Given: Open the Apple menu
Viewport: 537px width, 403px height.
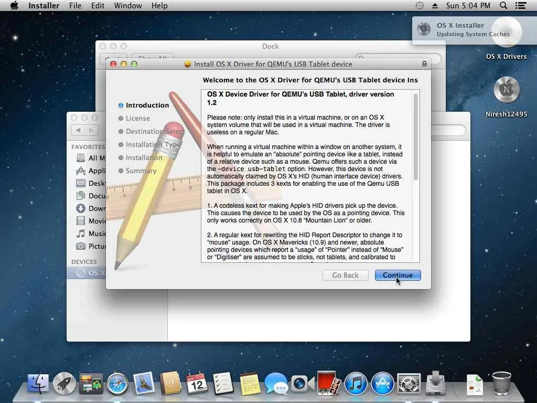Looking at the screenshot, I should coord(14,5).
